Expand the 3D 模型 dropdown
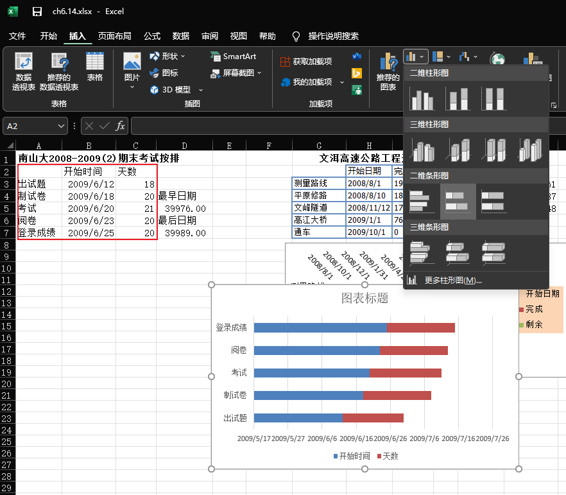 pos(201,90)
